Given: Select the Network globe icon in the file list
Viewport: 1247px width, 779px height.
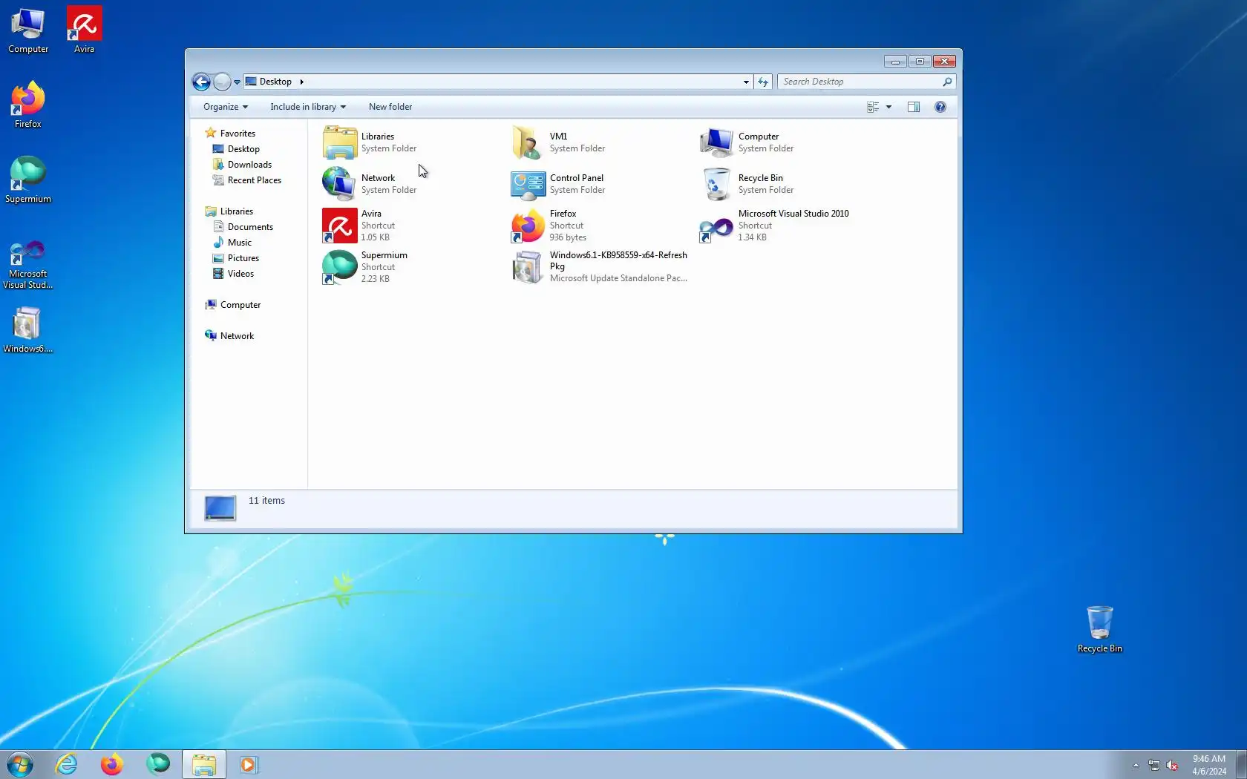Looking at the screenshot, I should click(340, 183).
